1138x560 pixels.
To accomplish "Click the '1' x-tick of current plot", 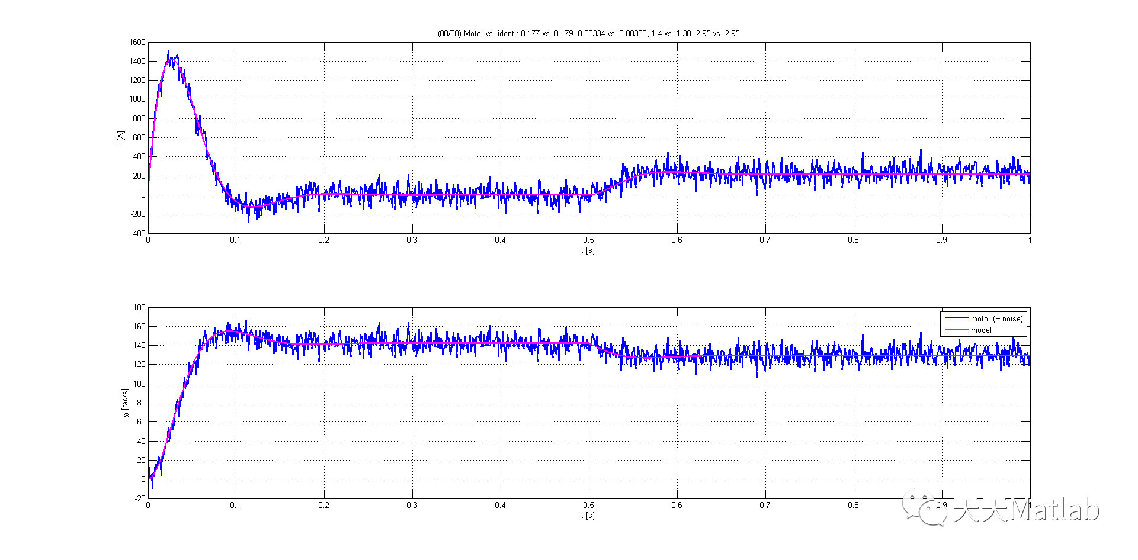I will (x=1030, y=240).
